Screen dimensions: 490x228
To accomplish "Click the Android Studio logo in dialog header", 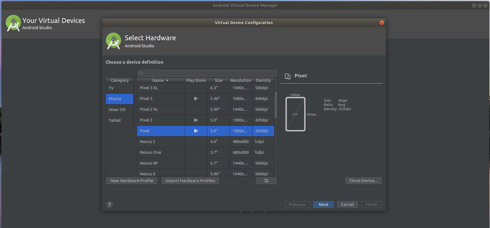I will 113,41.
